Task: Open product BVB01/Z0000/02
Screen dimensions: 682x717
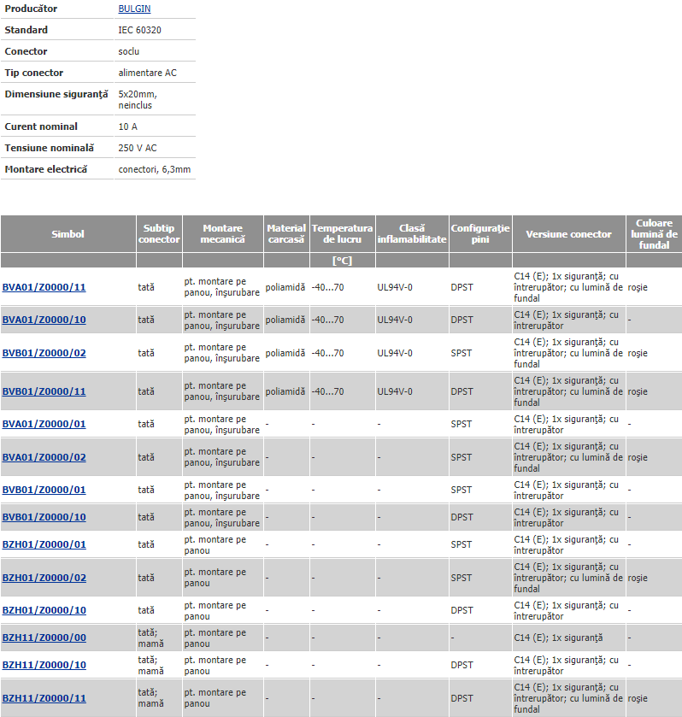Action: (44, 353)
